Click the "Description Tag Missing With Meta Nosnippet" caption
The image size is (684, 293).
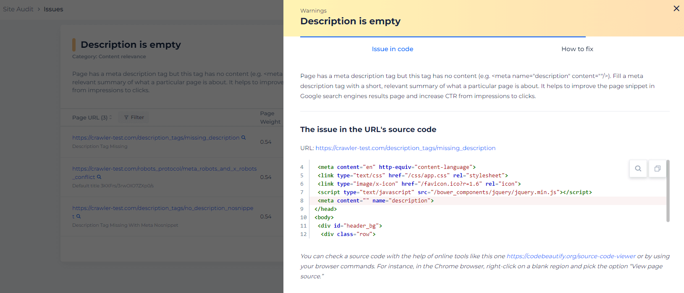125,225
